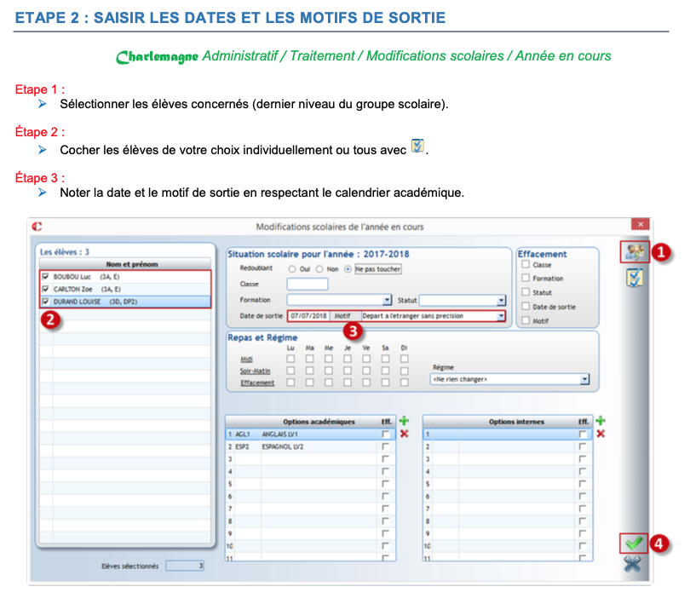Click the check-all students icon in the dialog sidebar
Image resolution: width=690 pixels, height=604 pixels.
[x=633, y=278]
